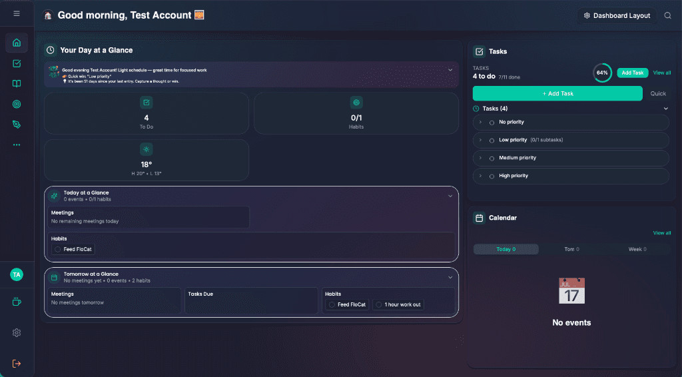Check off tomorrow's Feed FloCat habit
Screen dimensions: 682x377
pyautogui.click(x=332, y=304)
